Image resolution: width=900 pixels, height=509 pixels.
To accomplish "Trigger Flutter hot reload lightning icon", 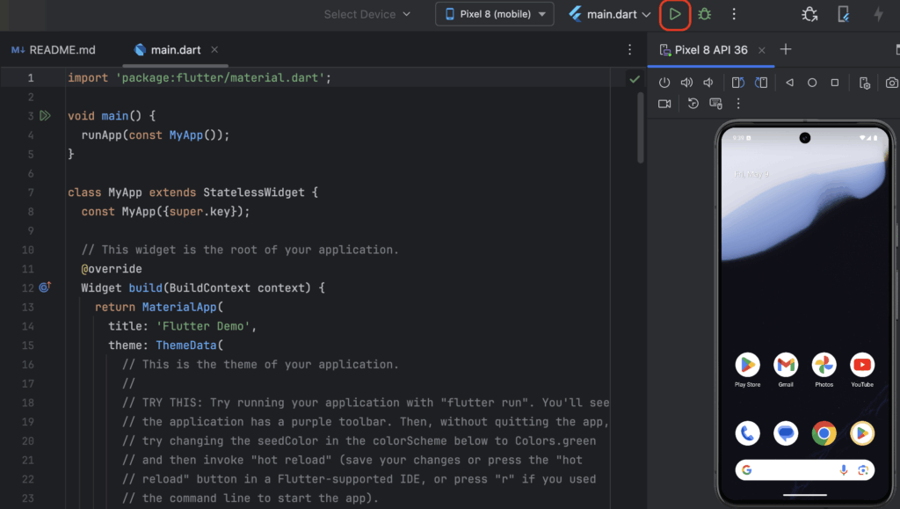I will pyautogui.click(x=878, y=14).
